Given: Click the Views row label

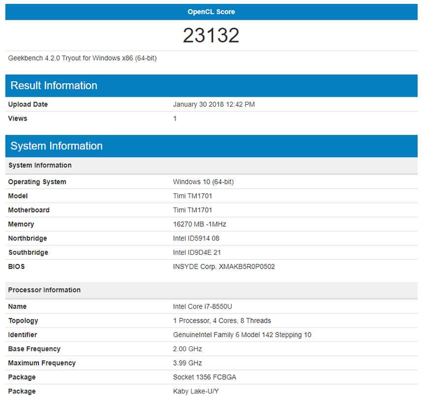Looking at the screenshot, I should coord(18,119).
